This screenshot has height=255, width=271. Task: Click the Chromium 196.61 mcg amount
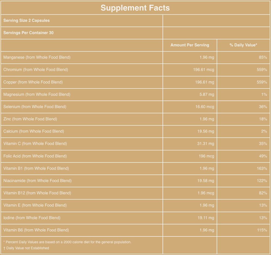[204, 70]
